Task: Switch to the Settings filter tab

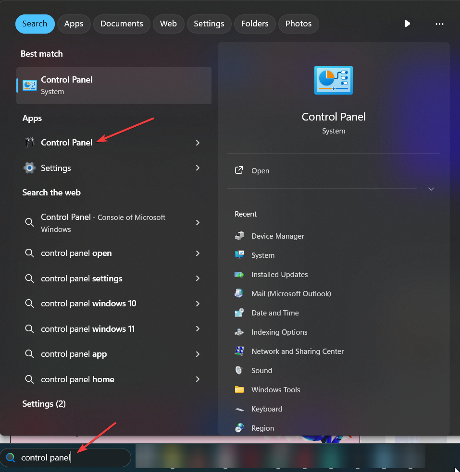Action: point(209,24)
